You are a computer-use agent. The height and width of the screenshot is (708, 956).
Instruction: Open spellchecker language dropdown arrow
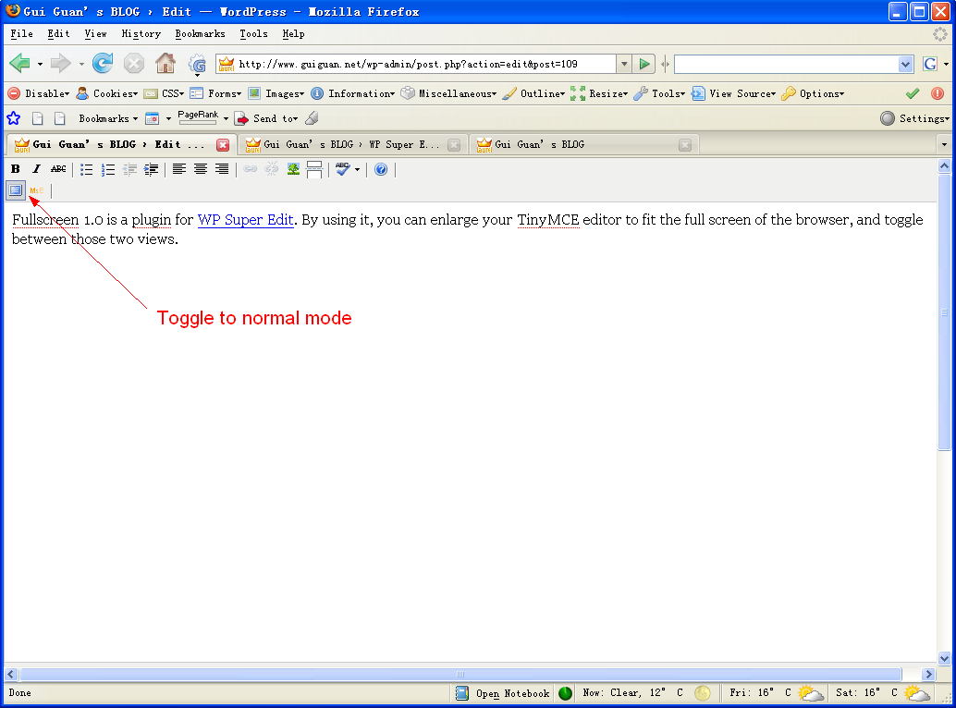357,169
